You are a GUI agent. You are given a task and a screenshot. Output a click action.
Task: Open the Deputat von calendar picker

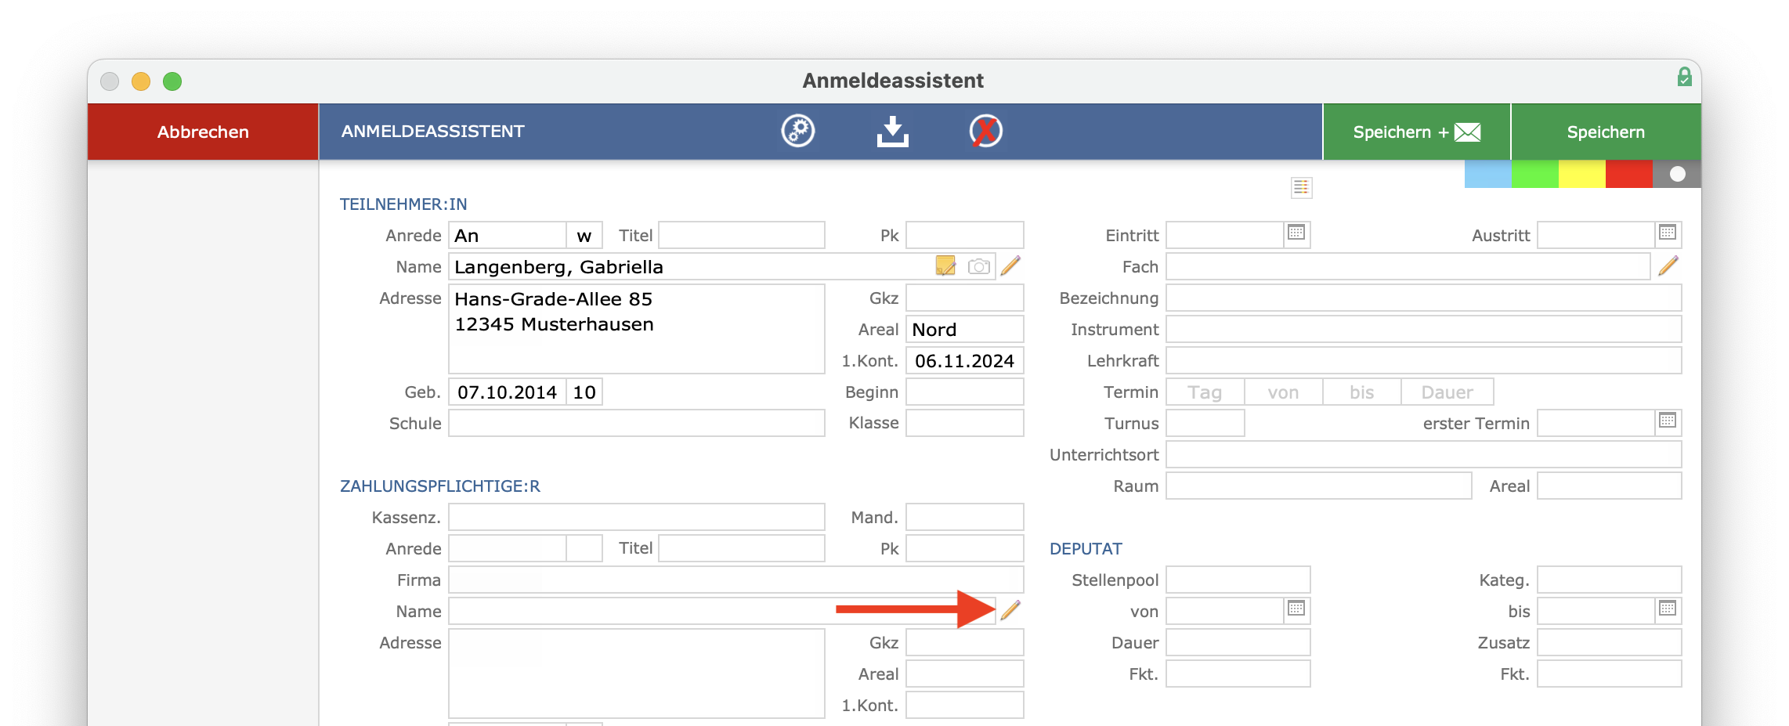[x=1296, y=609]
